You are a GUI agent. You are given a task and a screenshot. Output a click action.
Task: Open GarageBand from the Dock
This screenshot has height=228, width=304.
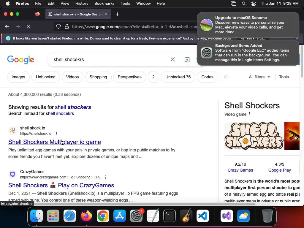point(186,216)
